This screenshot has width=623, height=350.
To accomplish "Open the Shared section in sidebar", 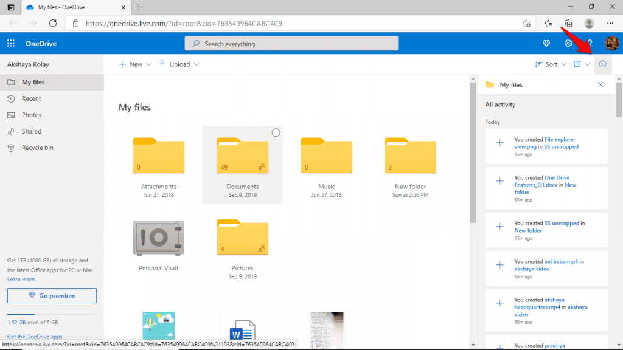I will [30, 131].
